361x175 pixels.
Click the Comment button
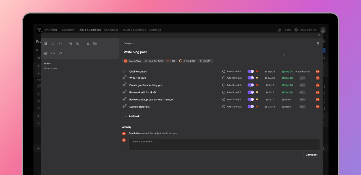(x=311, y=155)
